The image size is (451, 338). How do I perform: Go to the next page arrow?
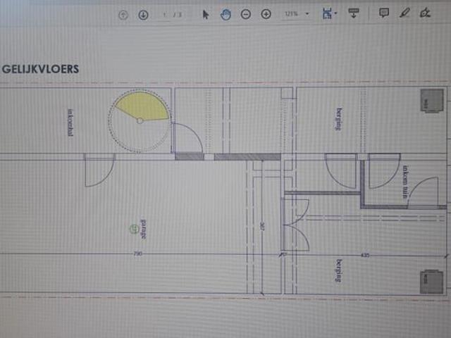143,15
